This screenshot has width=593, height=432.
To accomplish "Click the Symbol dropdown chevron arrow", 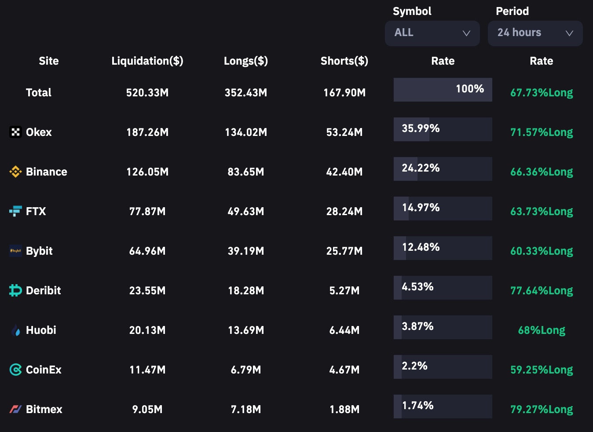I will point(466,33).
